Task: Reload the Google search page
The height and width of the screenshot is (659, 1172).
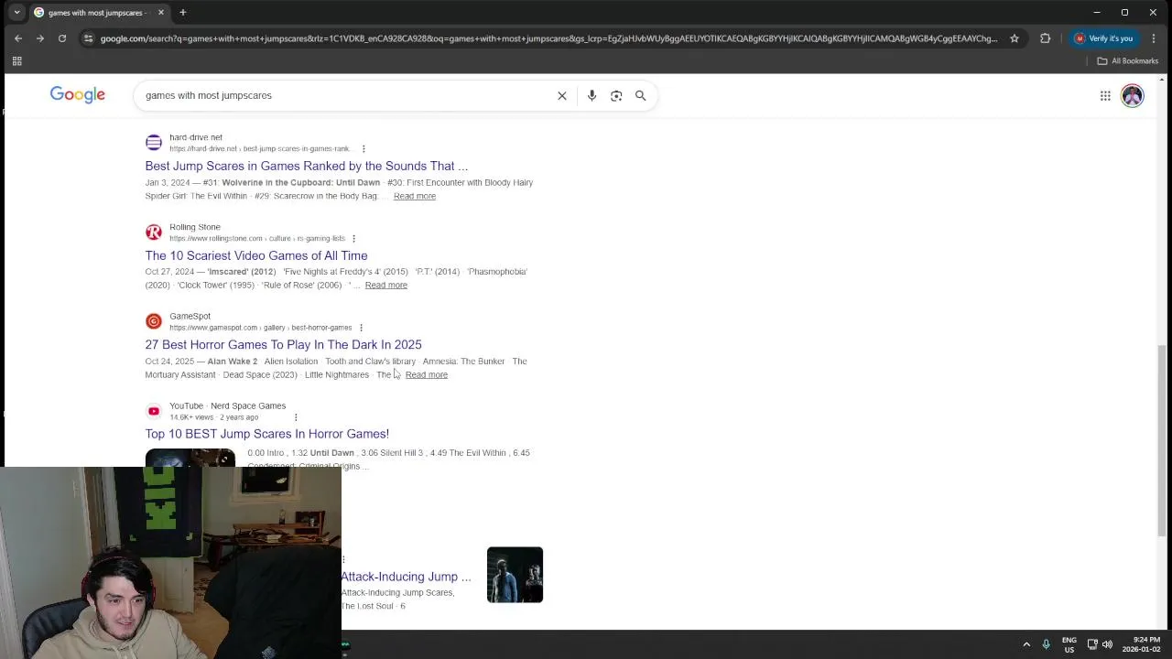Action: point(62,38)
